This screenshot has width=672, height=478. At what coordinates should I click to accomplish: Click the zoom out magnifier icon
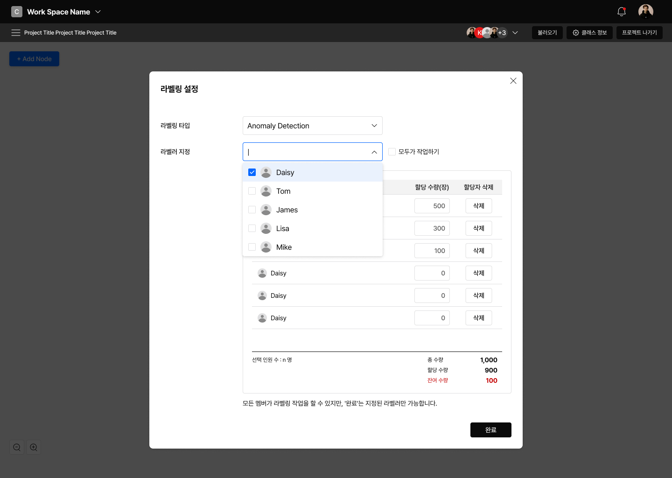pos(17,447)
